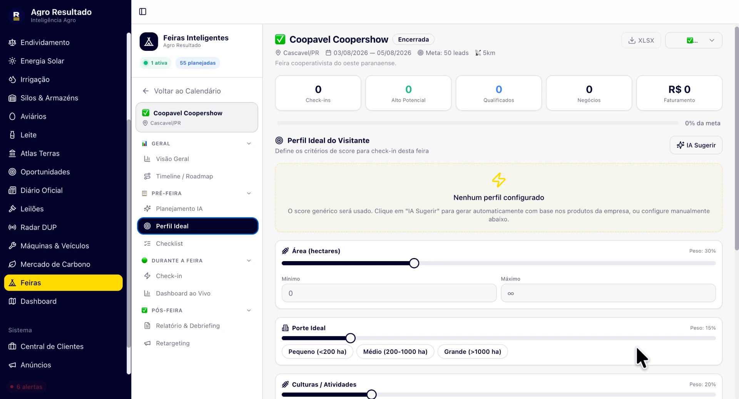Select Grande (>1000 ha) size chip
This screenshot has width=739, height=399.
pyautogui.click(x=473, y=352)
